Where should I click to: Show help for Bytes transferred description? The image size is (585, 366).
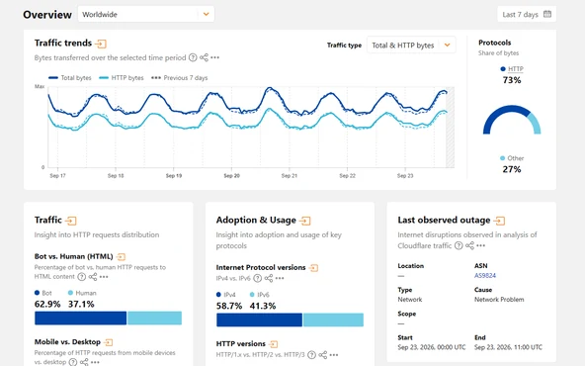point(193,57)
